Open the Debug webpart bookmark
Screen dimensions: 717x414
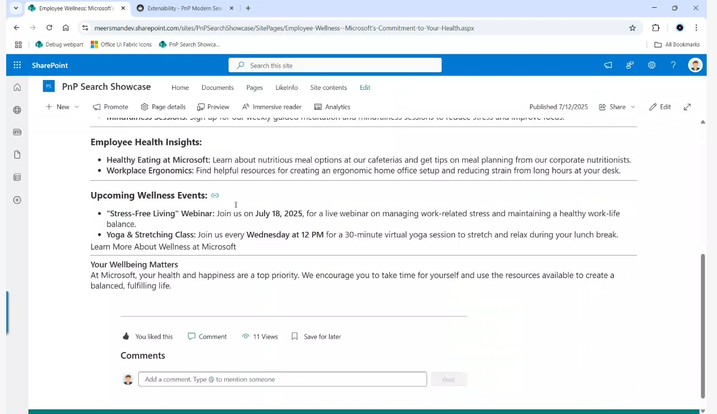point(59,44)
